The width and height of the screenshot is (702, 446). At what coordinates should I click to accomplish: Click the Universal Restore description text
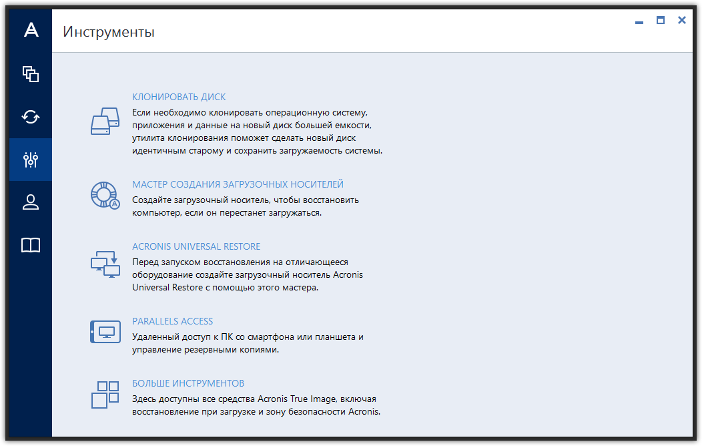tap(248, 274)
